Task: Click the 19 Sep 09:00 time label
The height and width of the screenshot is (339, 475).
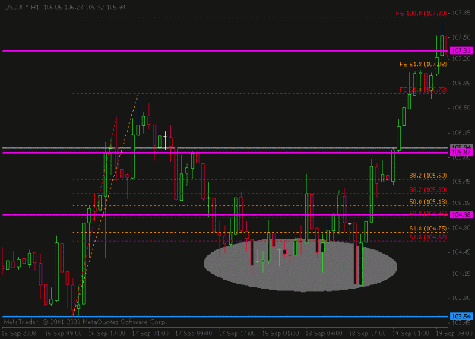Action: (x=454, y=334)
